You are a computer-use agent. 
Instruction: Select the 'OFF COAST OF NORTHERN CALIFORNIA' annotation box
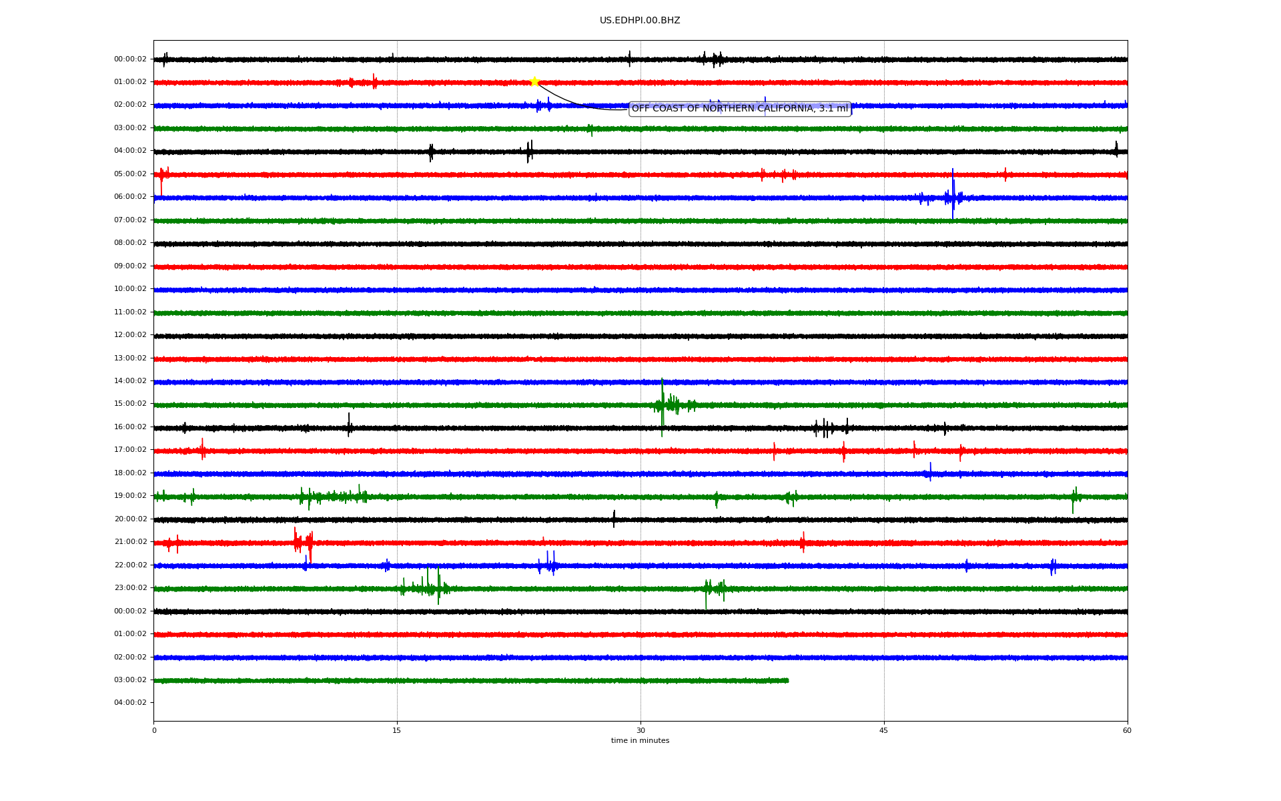pyautogui.click(x=740, y=108)
